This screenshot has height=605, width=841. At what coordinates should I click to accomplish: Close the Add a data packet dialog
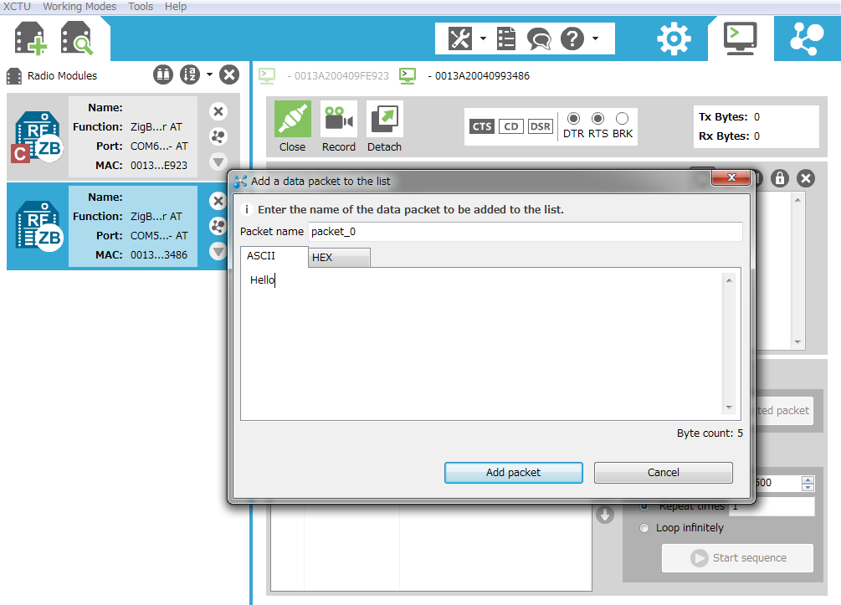731,177
